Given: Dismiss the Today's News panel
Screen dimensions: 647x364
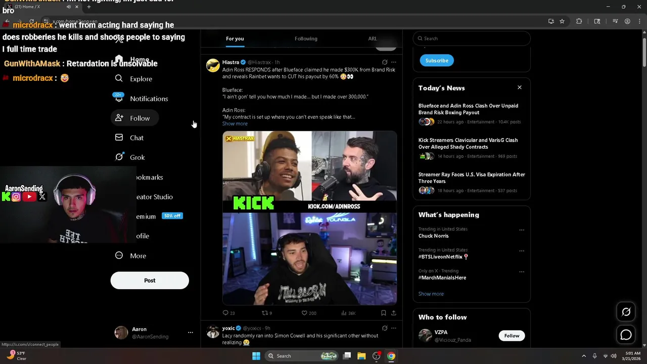Looking at the screenshot, I should pos(519,87).
